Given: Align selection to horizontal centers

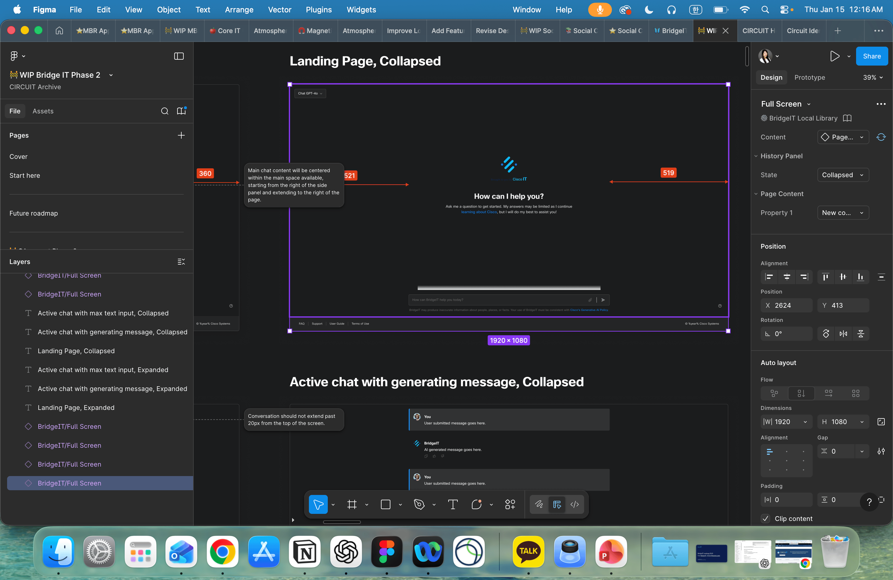Looking at the screenshot, I should pyautogui.click(x=787, y=277).
